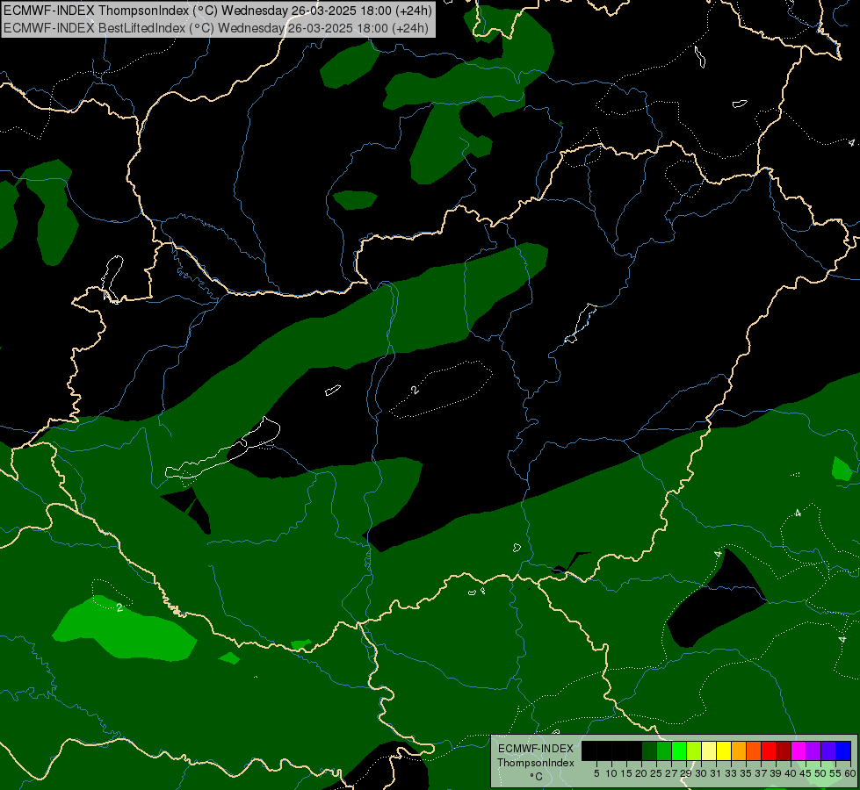
Task: Click the '°C' unit label in legend
Action: (536, 776)
